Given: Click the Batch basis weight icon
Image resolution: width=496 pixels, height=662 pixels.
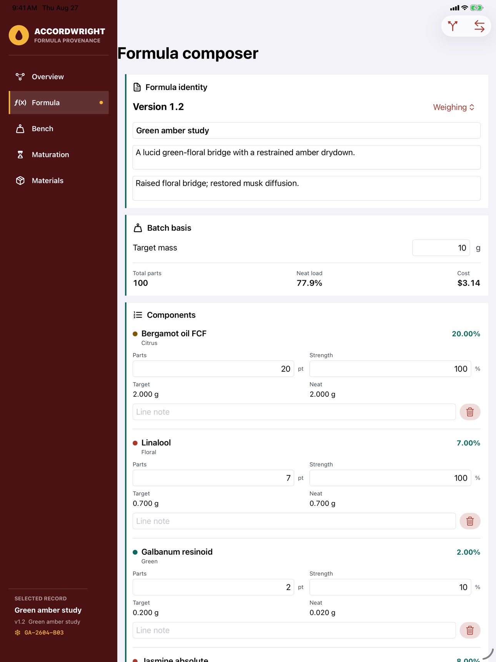Looking at the screenshot, I should pos(138,228).
